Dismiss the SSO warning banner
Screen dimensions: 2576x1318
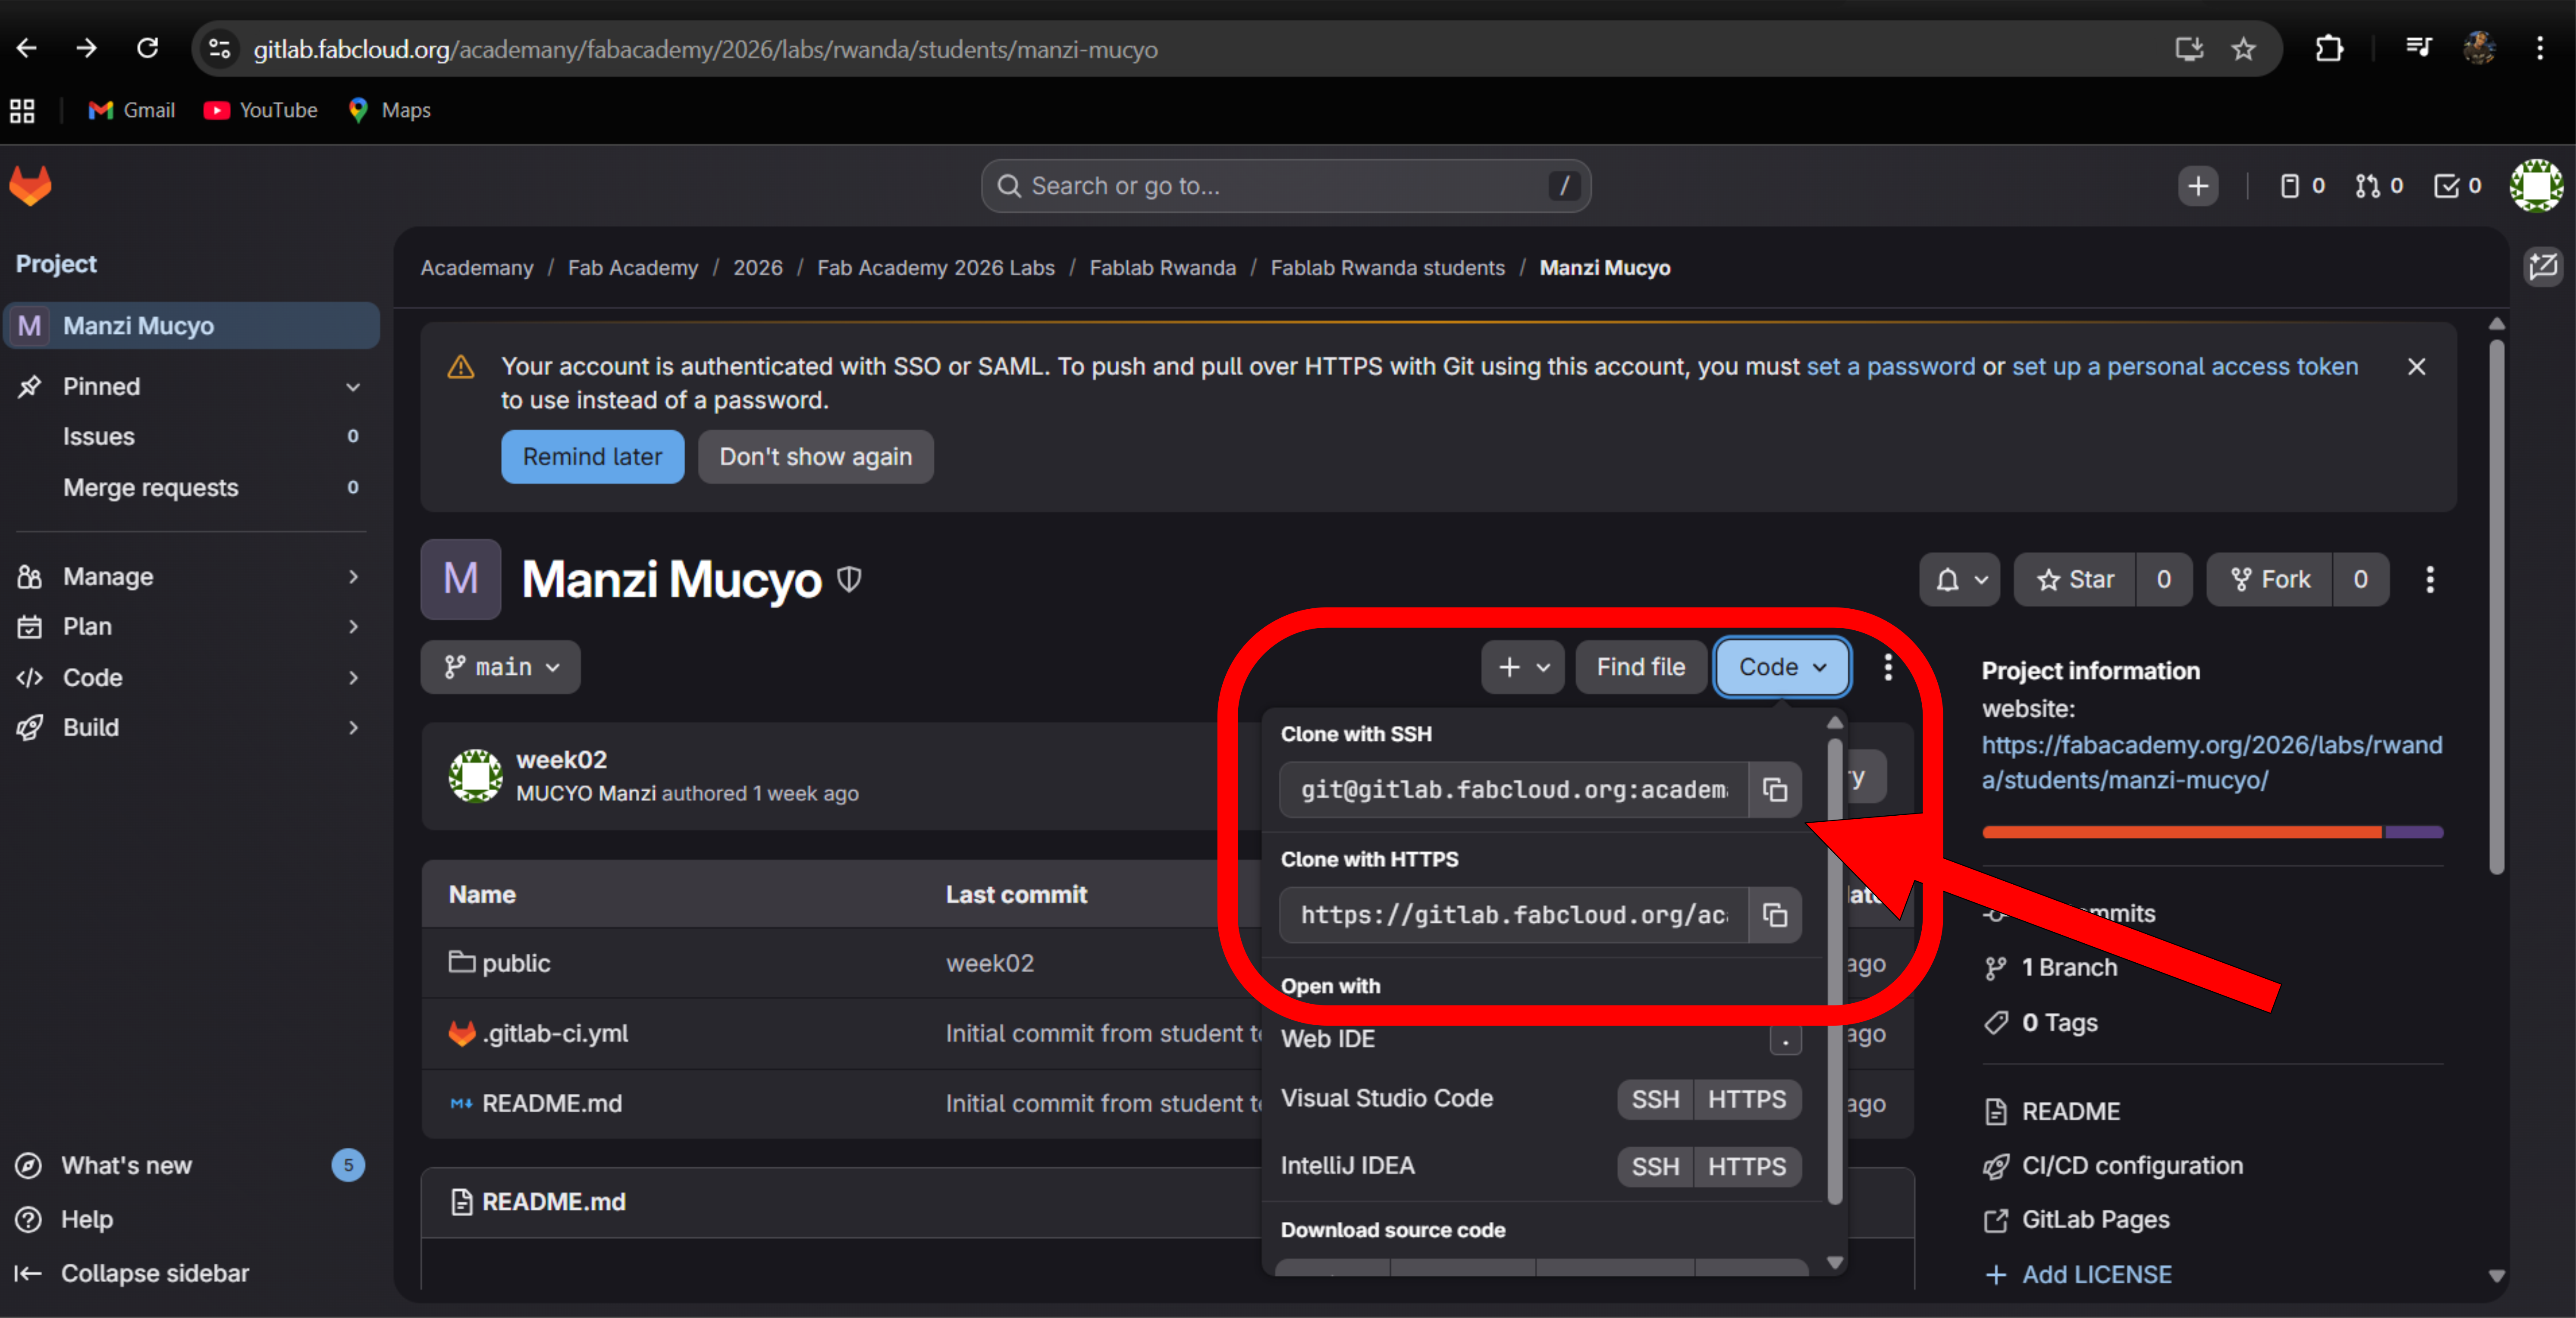(2416, 367)
